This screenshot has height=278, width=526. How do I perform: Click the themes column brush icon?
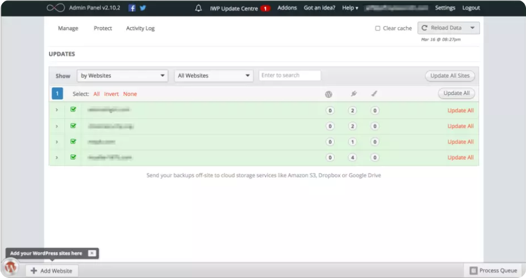(374, 93)
